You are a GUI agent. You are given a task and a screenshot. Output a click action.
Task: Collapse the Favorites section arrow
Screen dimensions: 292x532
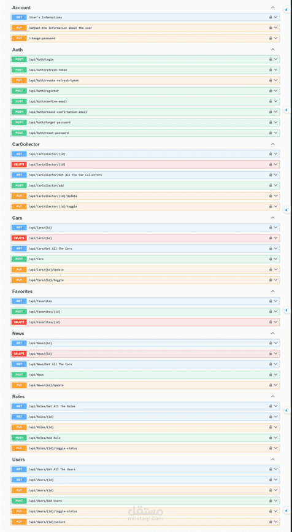point(272,291)
